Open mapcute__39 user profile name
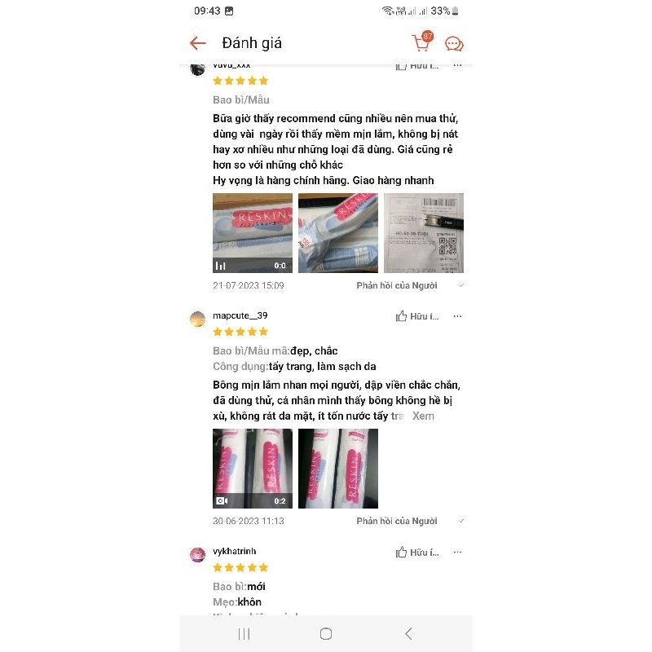The image size is (652, 652). click(240, 315)
